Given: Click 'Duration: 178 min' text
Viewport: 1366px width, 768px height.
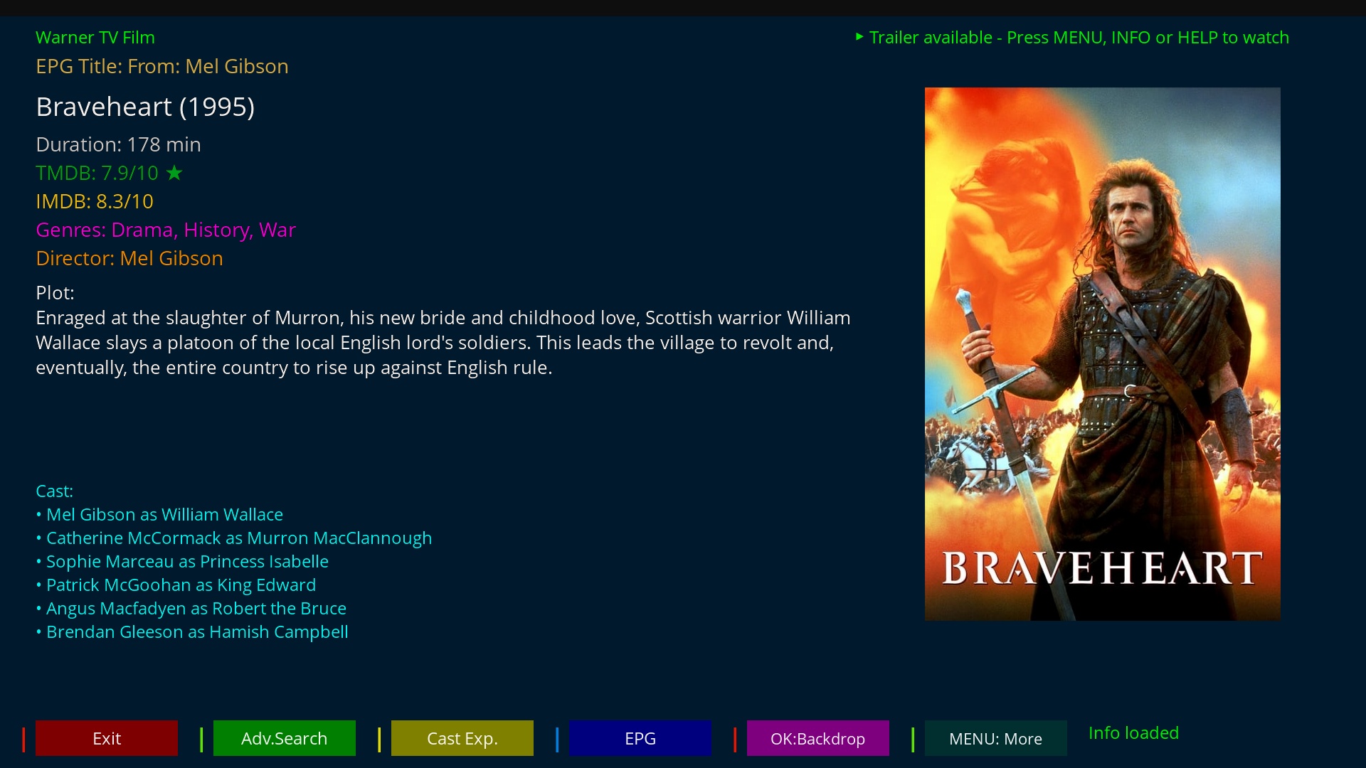Looking at the screenshot, I should [118, 144].
